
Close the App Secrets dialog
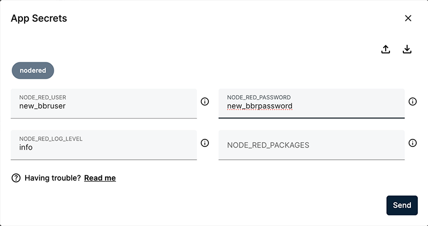[408, 18]
